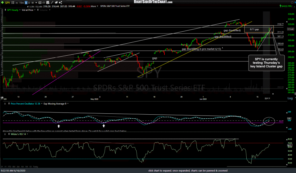The width and height of the screenshot is (296, 173).
Task: Open Exp Moving Average 9 dropdown
Action: click(x=68, y=104)
